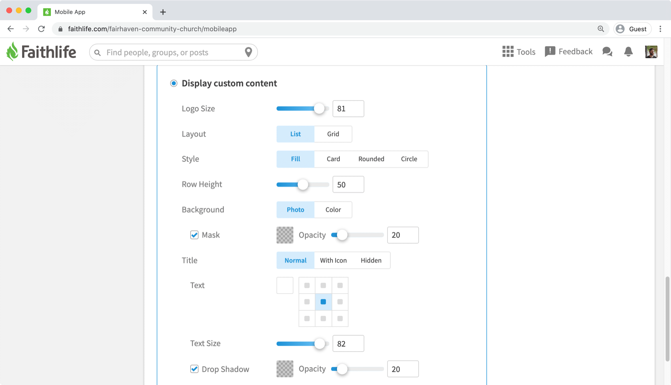The image size is (671, 385).
Task: Open a new browser tab
Action: (163, 12)
